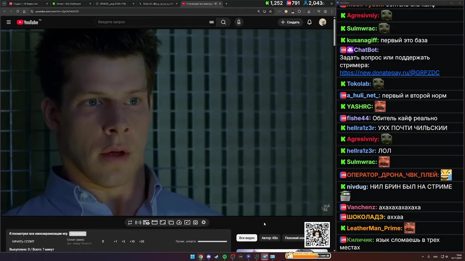Click НАЧАТЬ СПЛИТ button
This screenshot has height=261, width=465.
point(23,241)
